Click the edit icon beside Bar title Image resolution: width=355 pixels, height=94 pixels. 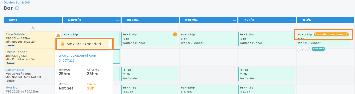pos(17,8)
